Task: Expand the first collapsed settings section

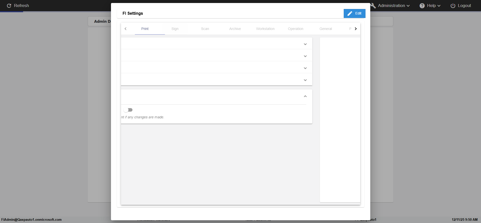Action: click(x=305, y=44)
